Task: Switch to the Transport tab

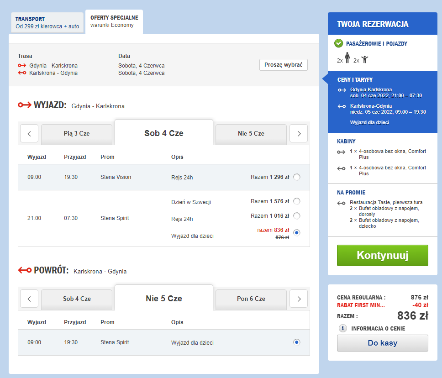Action: (47, 23)
